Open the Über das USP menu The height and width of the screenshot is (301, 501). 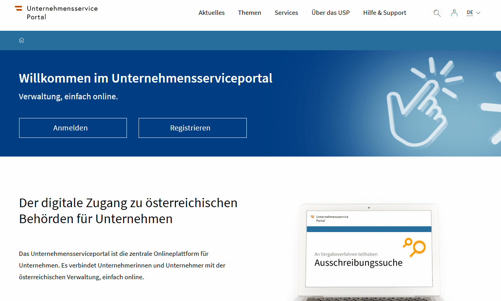[x=330, y=13]
